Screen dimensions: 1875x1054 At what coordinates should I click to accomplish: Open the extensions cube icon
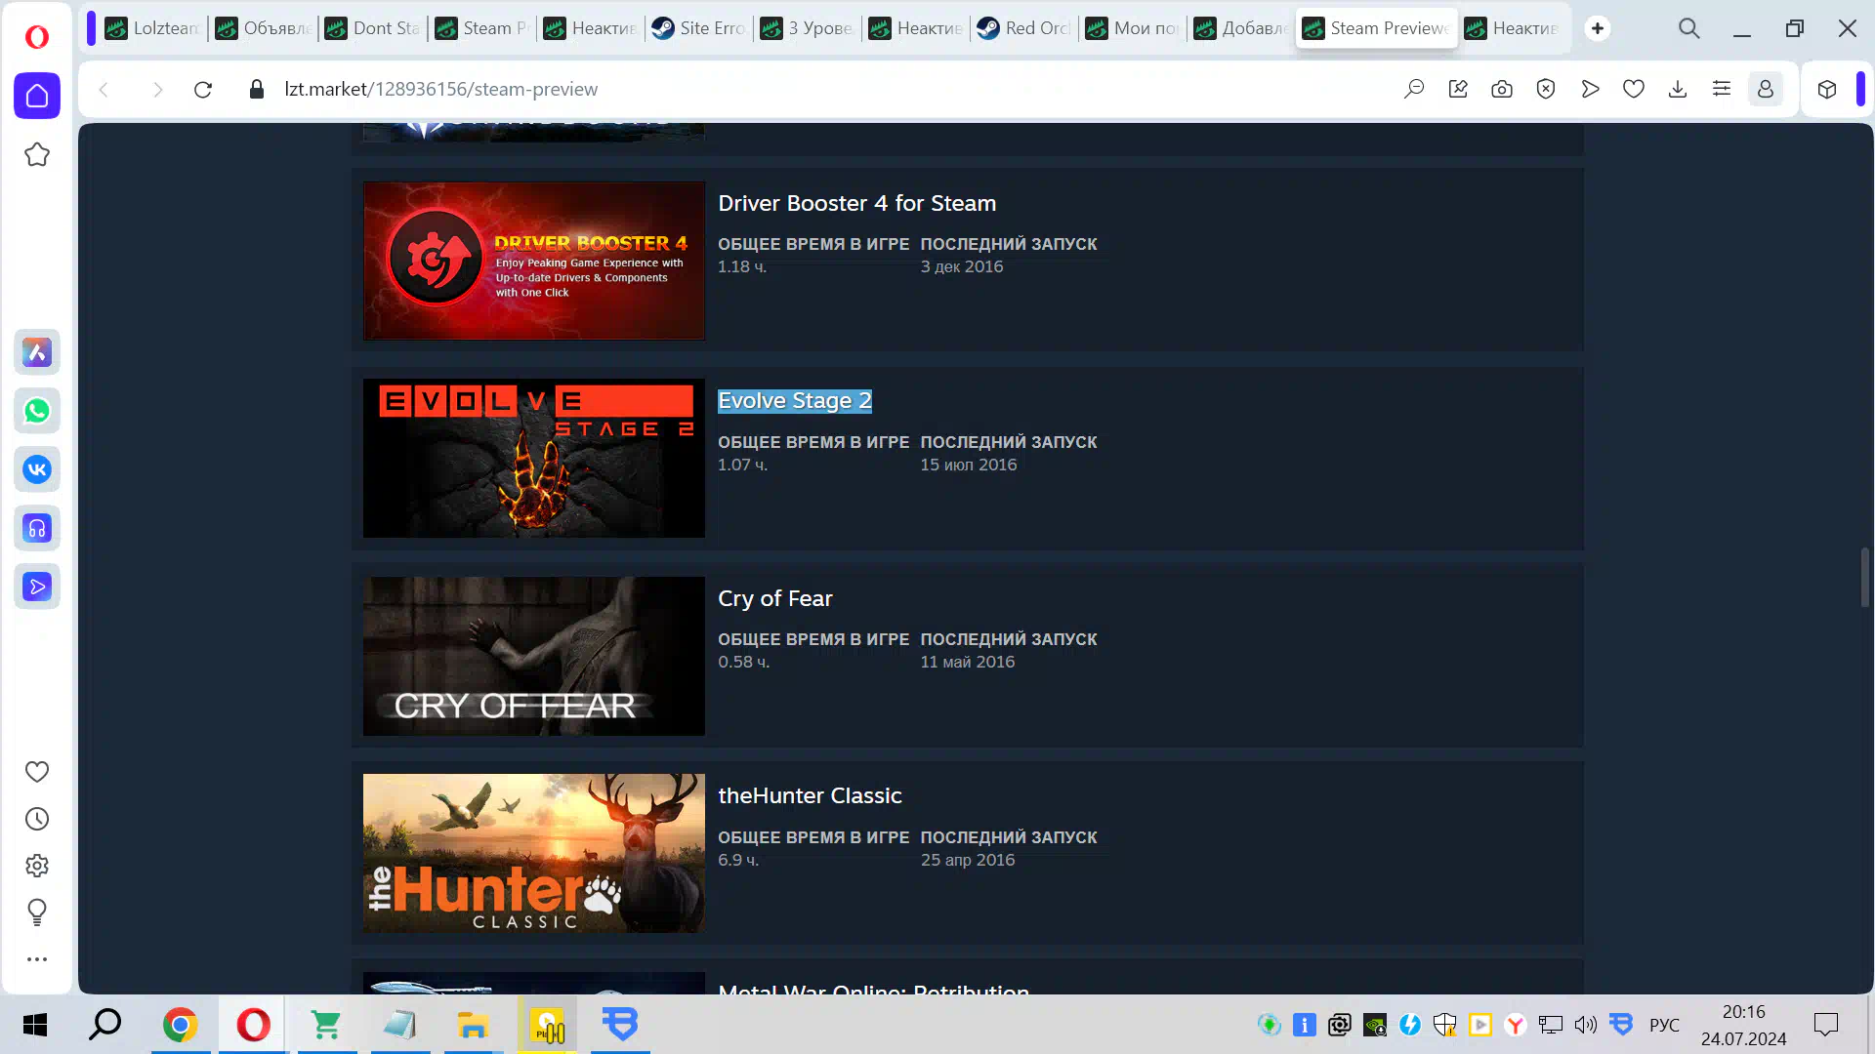click(1827, 89)
